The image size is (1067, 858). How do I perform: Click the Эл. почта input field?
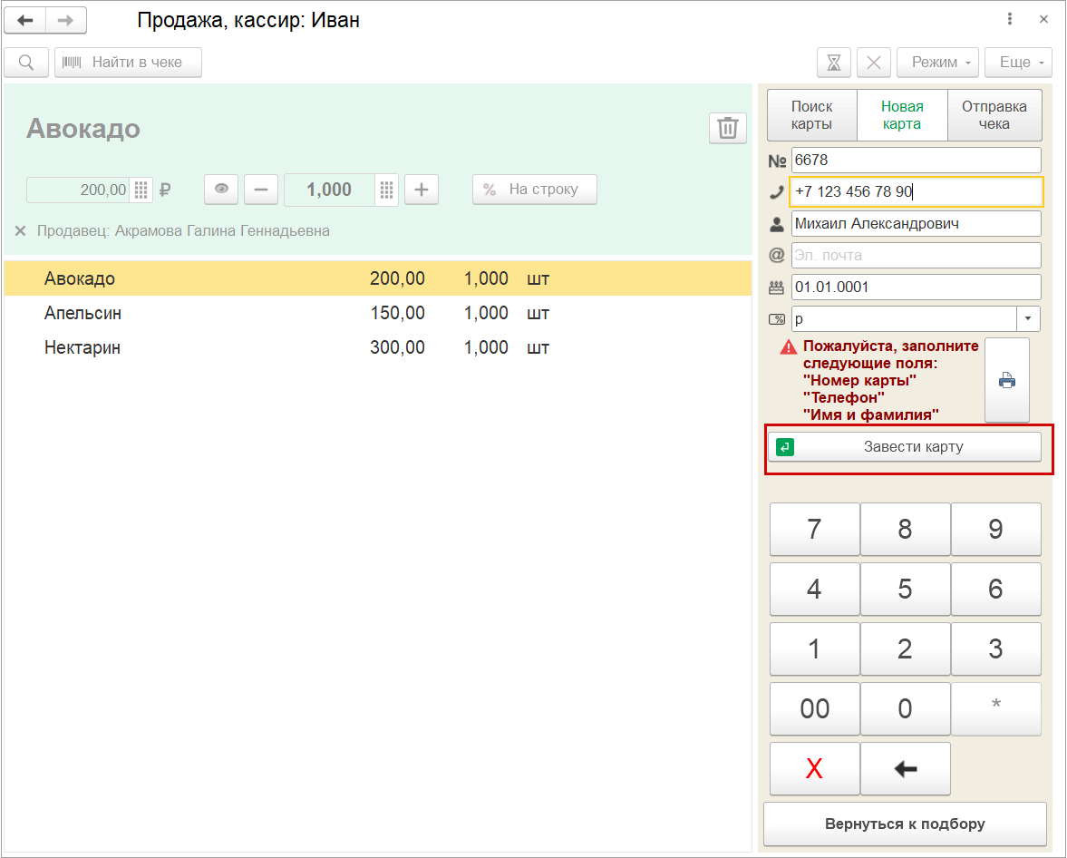coord(916,256)
